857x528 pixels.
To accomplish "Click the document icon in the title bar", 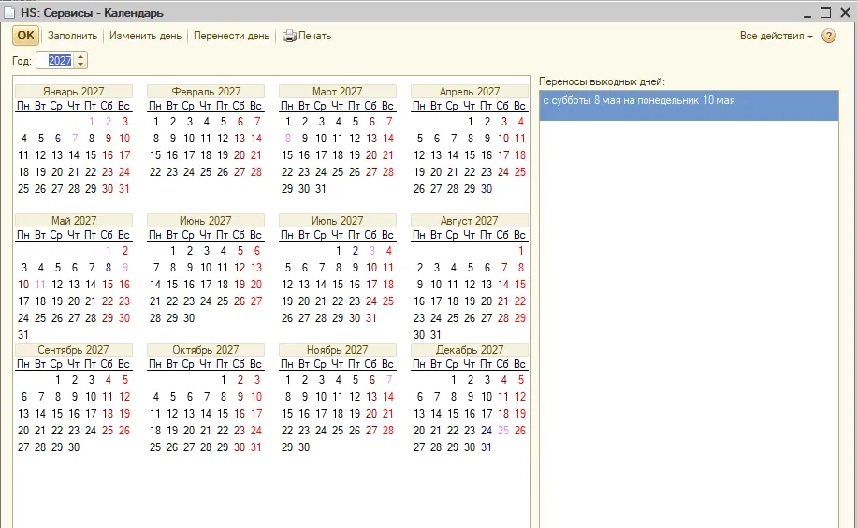I will pos(9,12).
